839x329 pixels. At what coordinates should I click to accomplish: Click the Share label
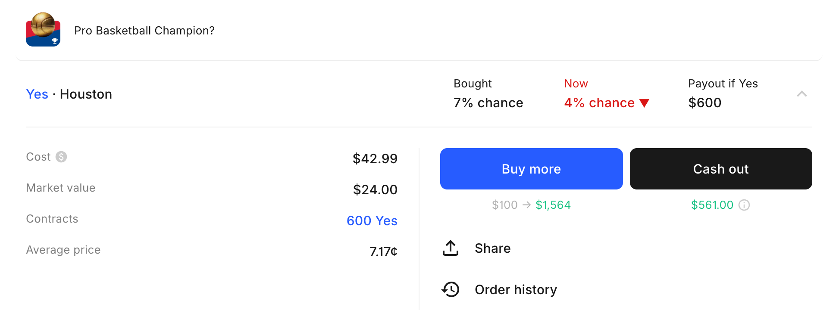[492, 248]
